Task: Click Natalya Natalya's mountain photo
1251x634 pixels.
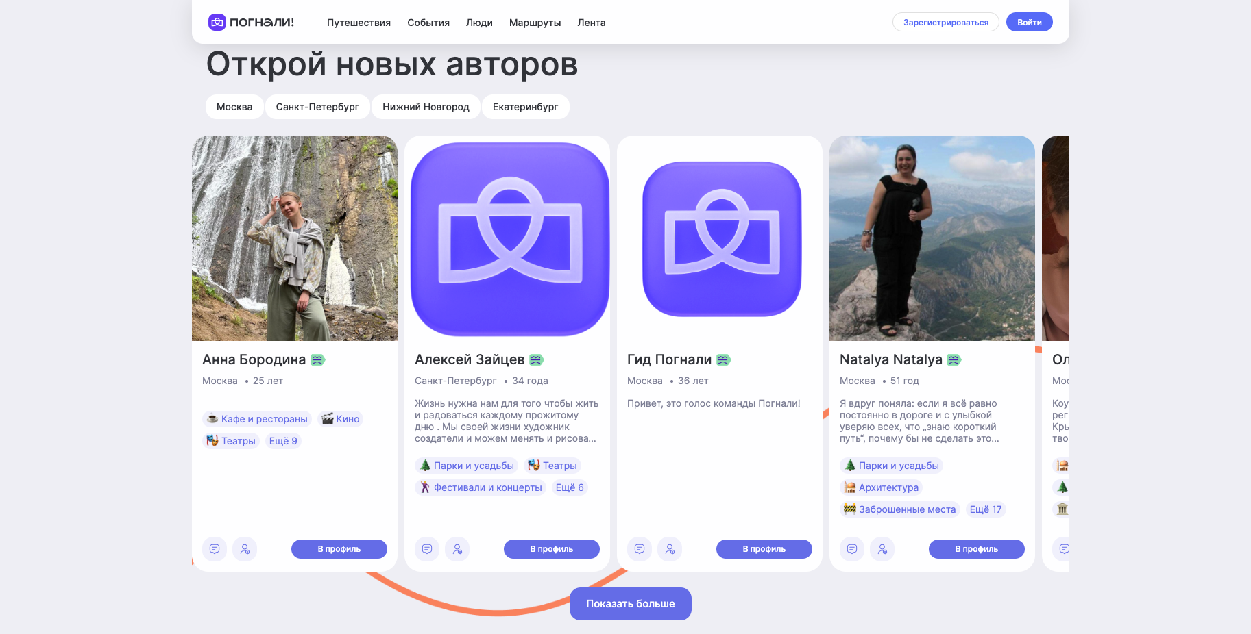Action: point(932,238)
